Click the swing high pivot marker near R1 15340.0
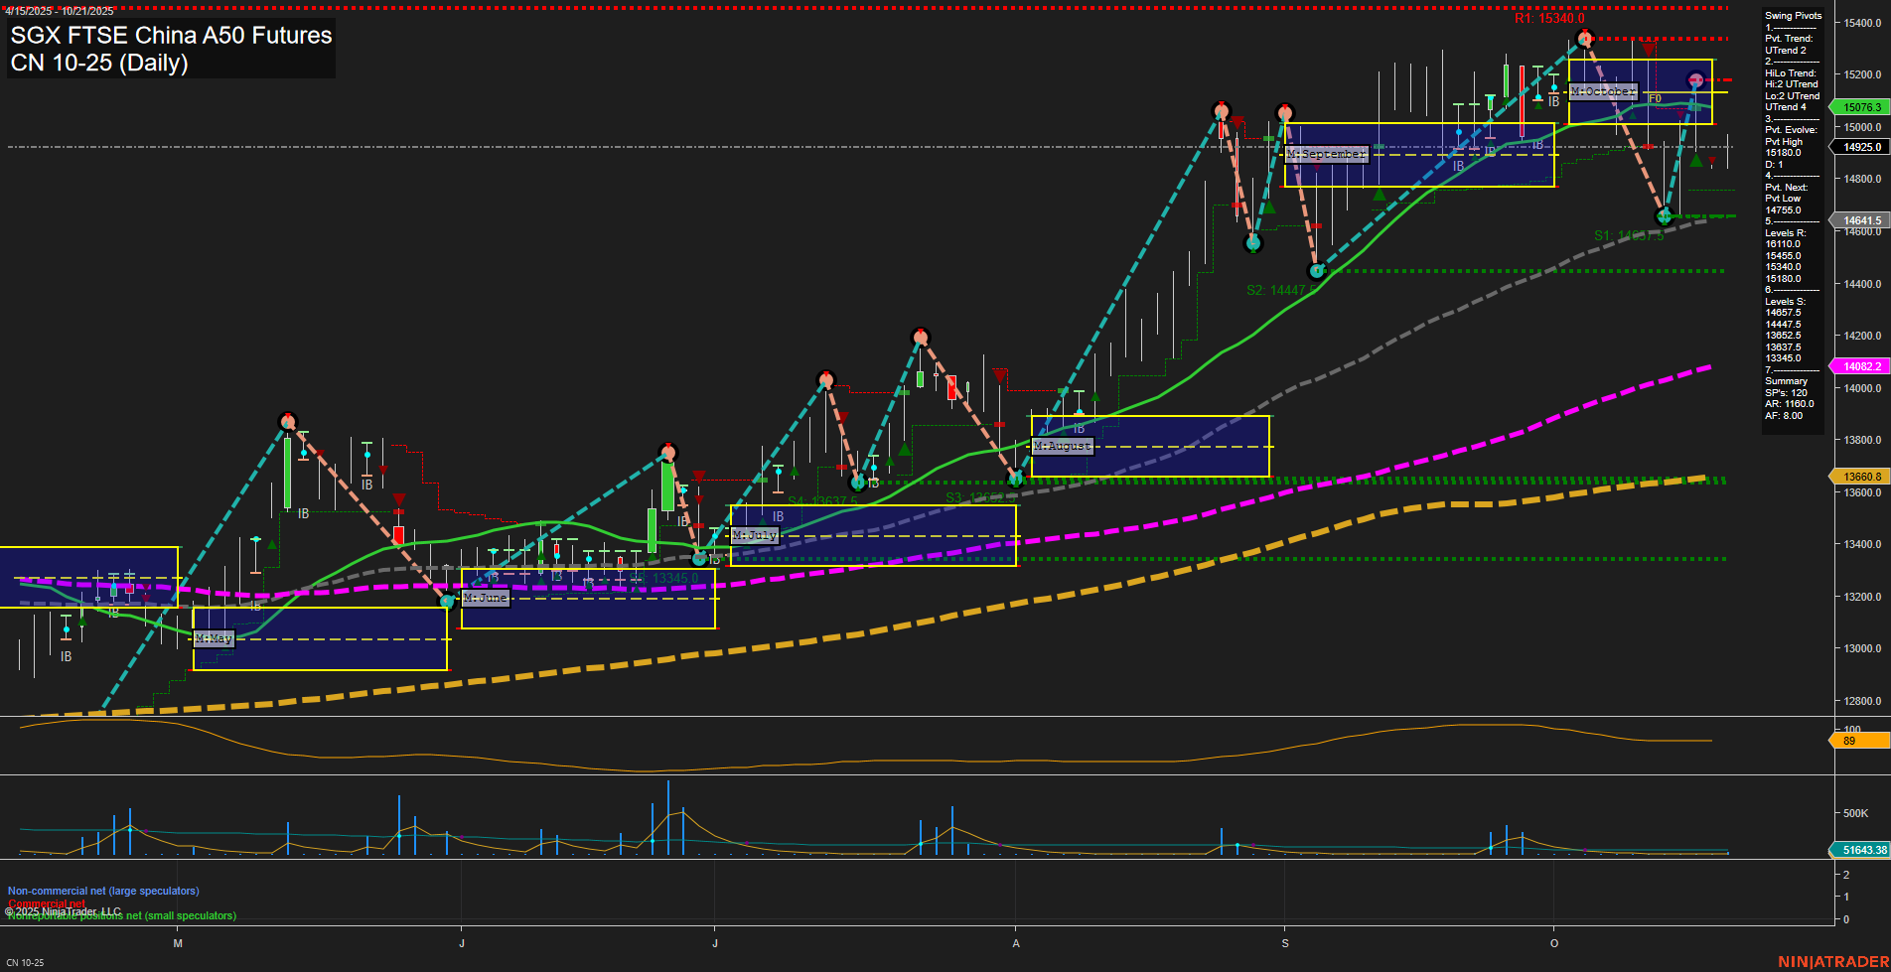This screenshot has height=972, width=1891. 1584,39
